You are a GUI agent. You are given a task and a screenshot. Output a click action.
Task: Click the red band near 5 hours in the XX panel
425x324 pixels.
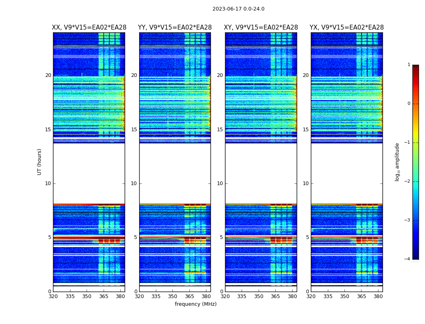click(x=89, y=238)
